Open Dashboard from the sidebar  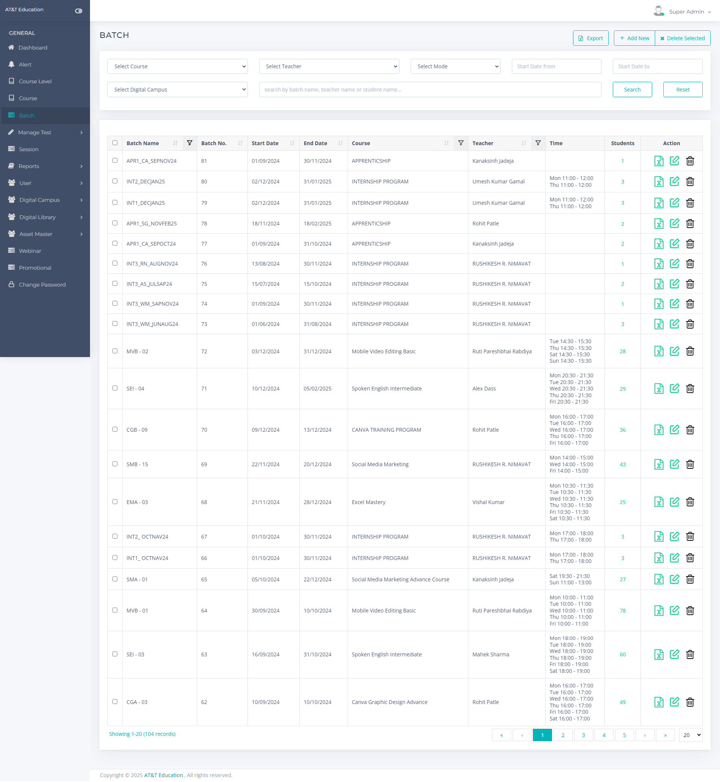(33, 48)
